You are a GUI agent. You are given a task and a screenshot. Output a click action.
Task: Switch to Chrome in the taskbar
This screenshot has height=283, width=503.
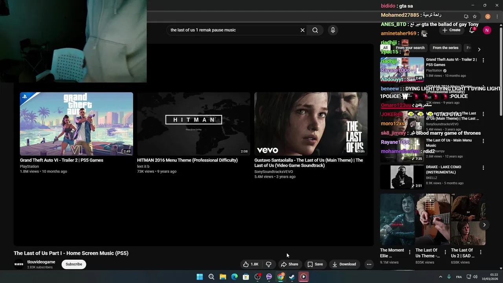[x=281, y=277]
